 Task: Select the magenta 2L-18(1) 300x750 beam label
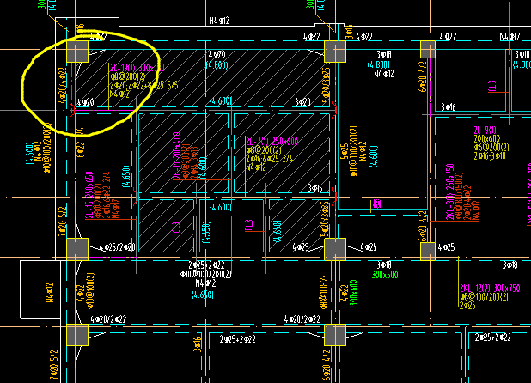[137, 68]
